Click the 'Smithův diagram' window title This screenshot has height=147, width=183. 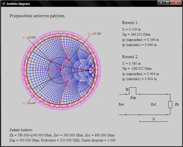point(18,4)
